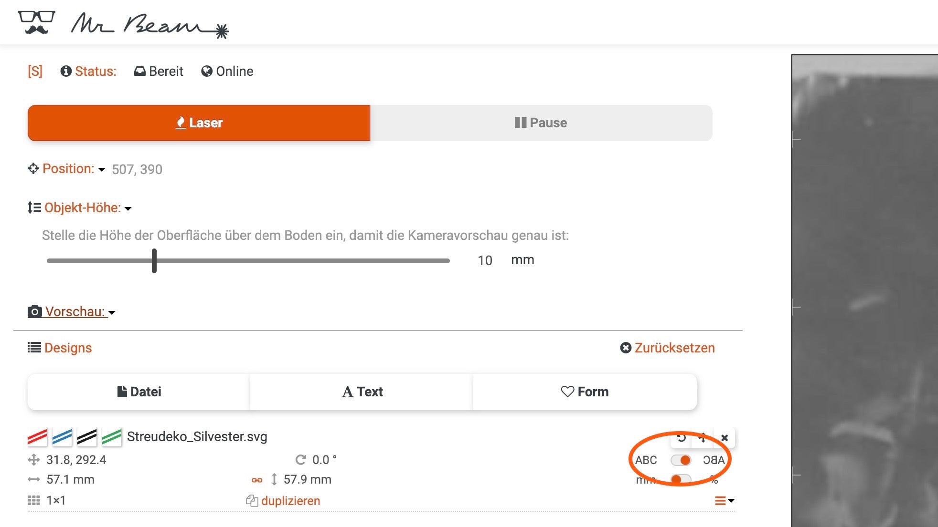938x527 pixels.
Task: Click the Text tab for text input
Action: (x=362, y=392)
